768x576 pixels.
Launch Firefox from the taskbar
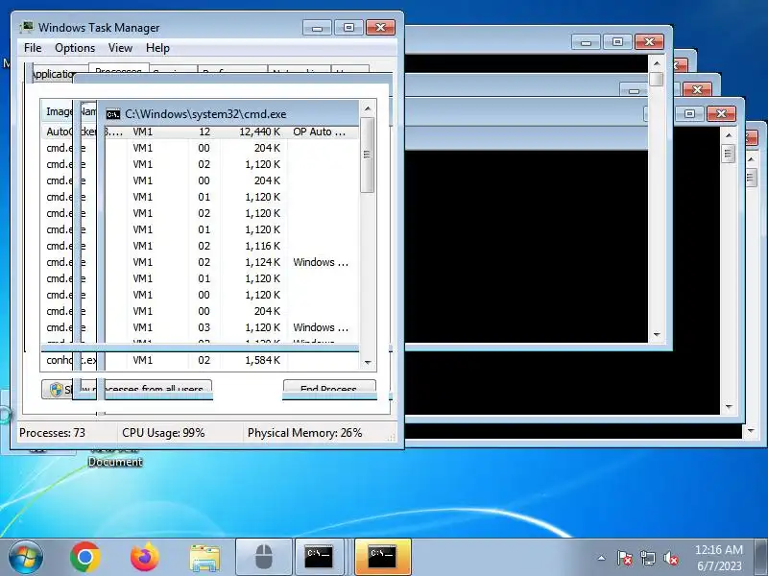pos(145,558)
